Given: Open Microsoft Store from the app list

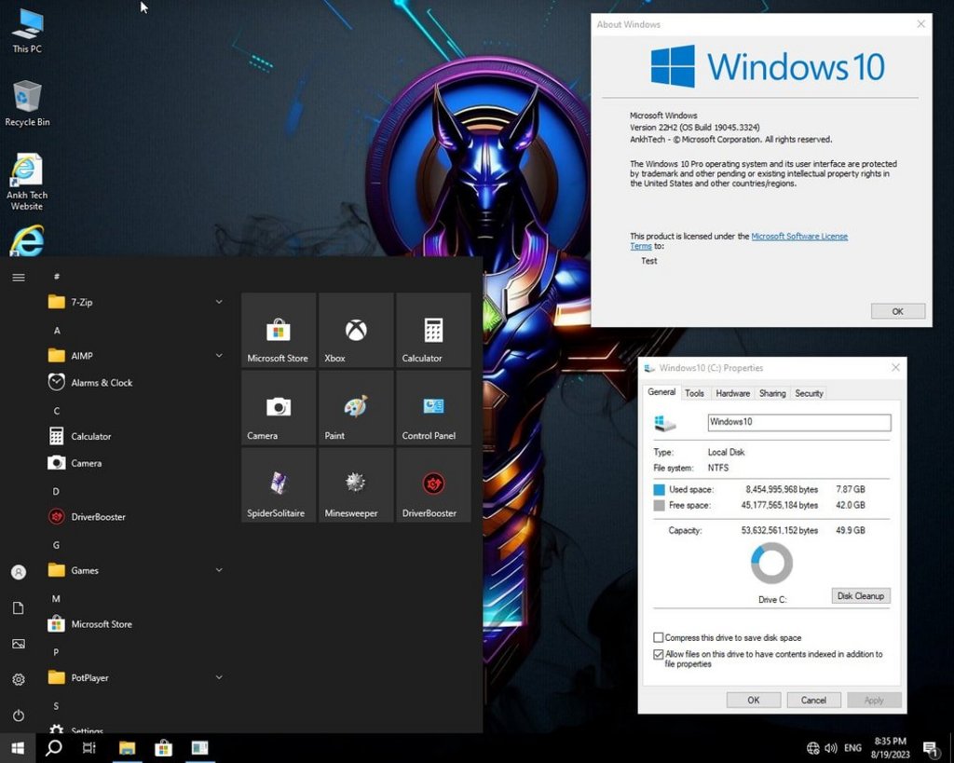Looking at the screenshot, I should click(x=135, y=623).
